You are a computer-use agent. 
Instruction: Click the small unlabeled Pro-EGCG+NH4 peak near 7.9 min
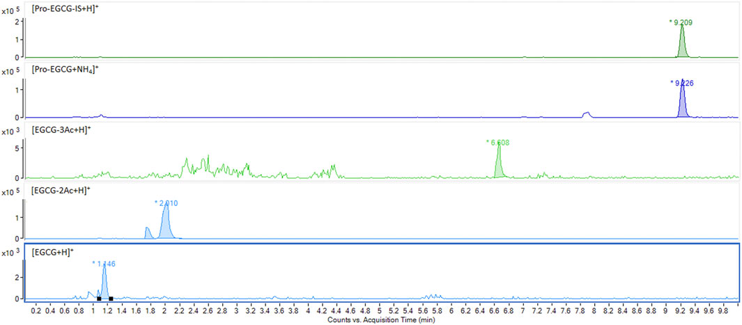(587, 114)
